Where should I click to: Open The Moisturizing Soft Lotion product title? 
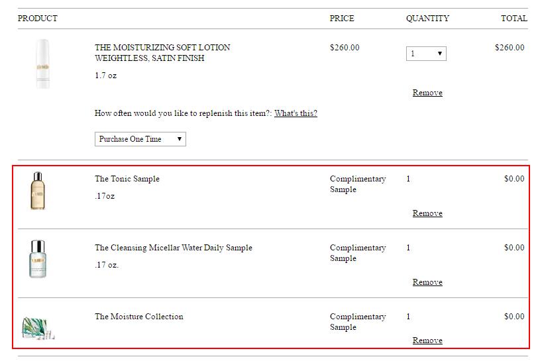(x=162, y=52)
